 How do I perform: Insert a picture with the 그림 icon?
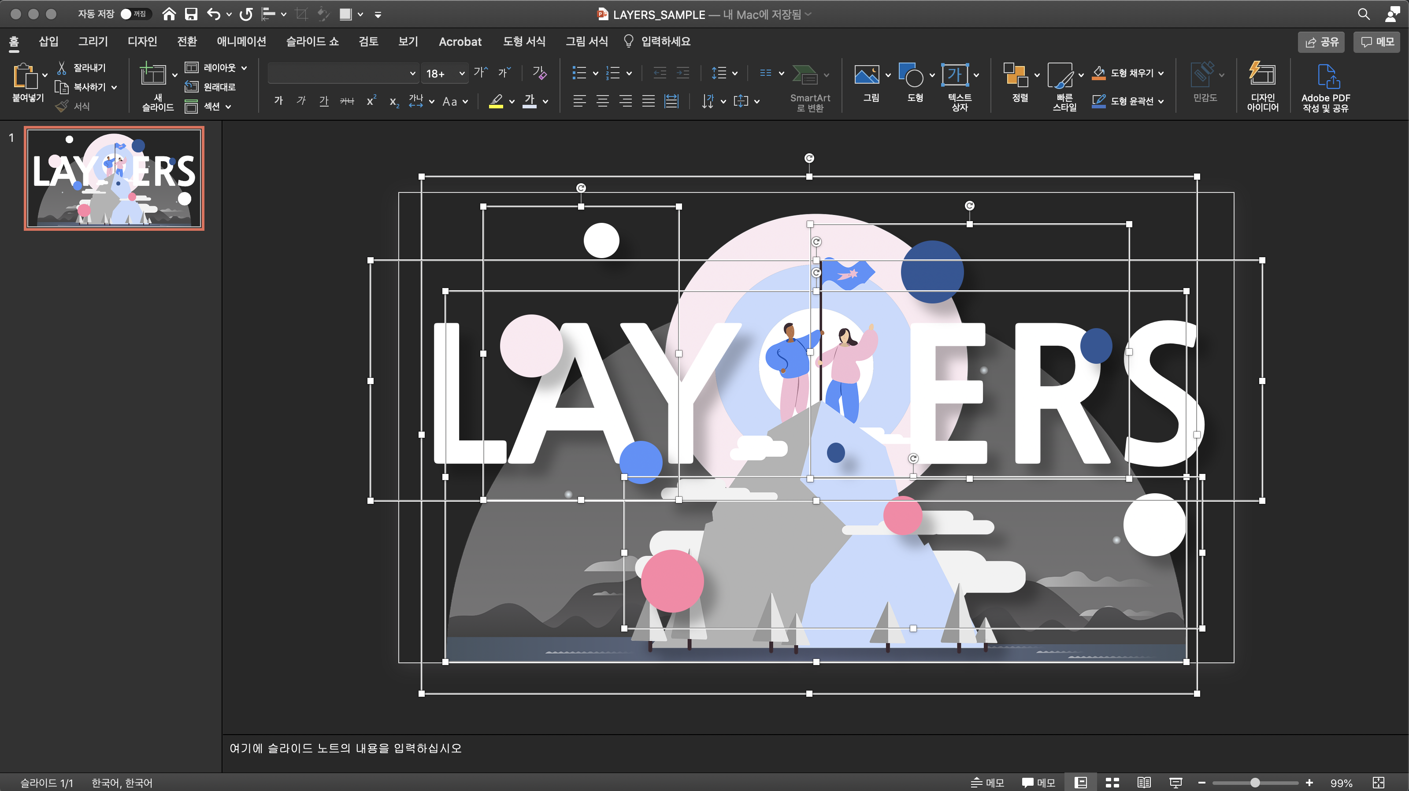pyautogui.click(x=866, y=75)
